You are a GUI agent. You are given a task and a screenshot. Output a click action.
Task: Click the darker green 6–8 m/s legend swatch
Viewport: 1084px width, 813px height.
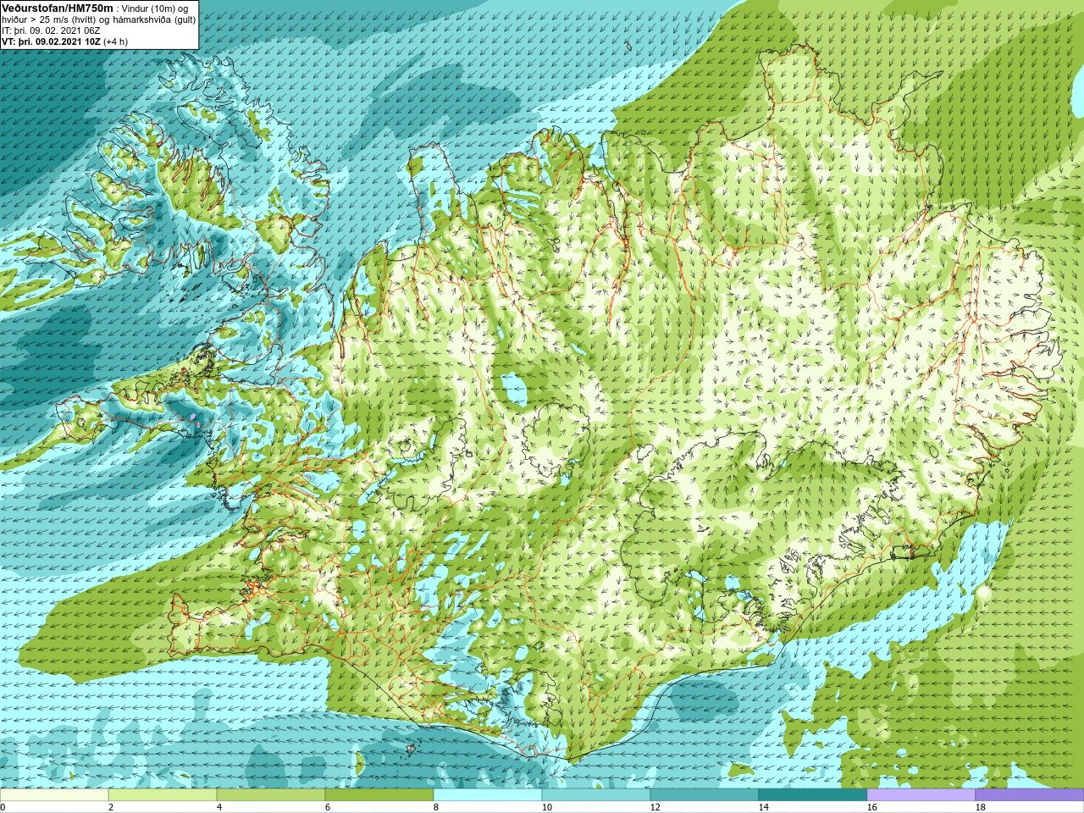(379, 795)
